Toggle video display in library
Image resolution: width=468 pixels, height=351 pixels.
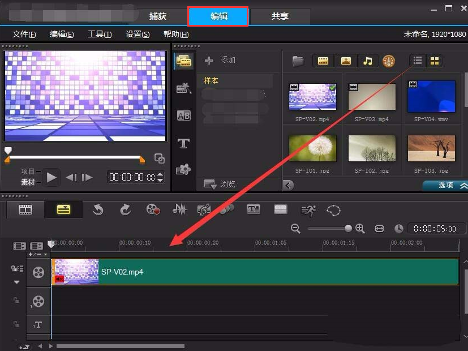[323, 61]
